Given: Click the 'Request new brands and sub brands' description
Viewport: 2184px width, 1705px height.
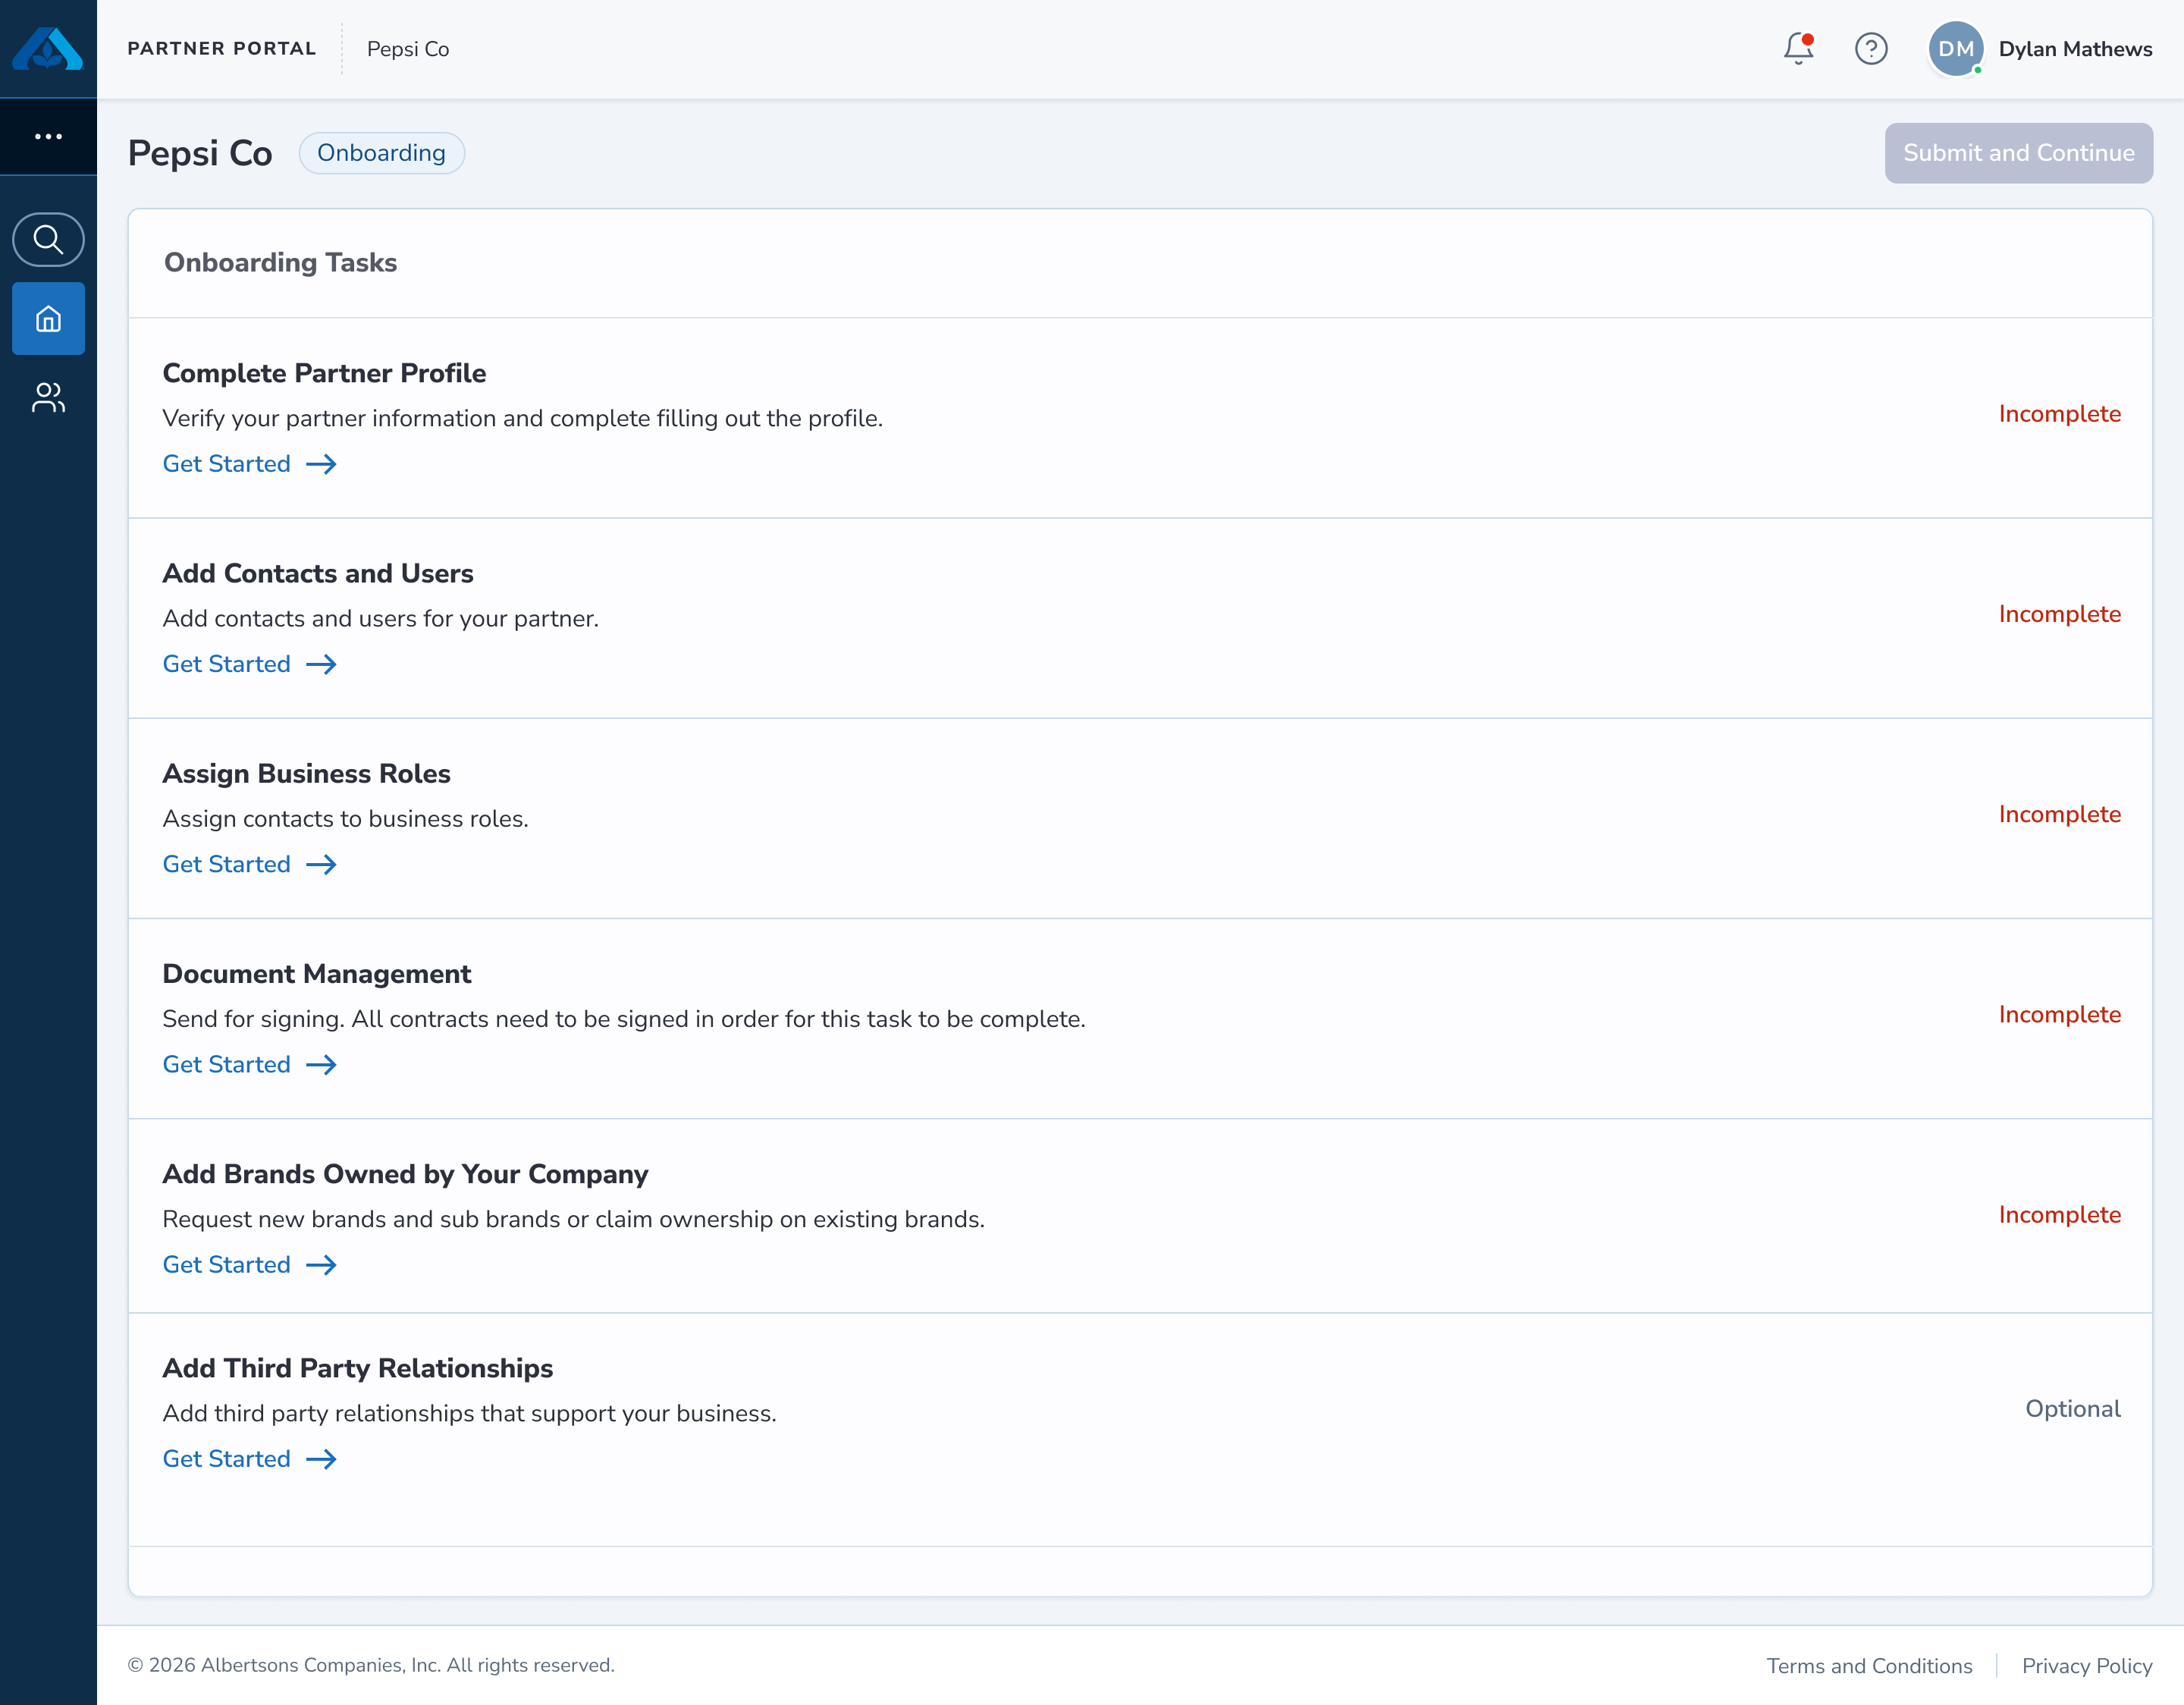Looking at the screenshot, I should pyautogui.click(x=573, y=1220).
